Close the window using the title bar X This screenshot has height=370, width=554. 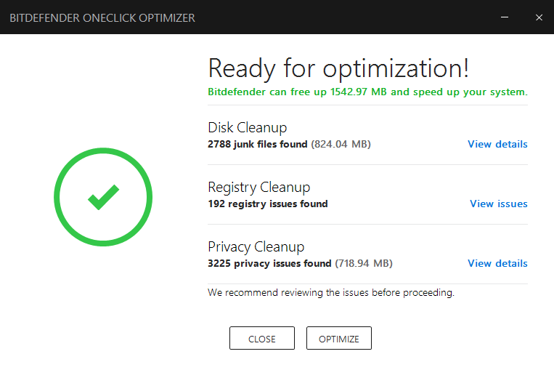(539, 17)
